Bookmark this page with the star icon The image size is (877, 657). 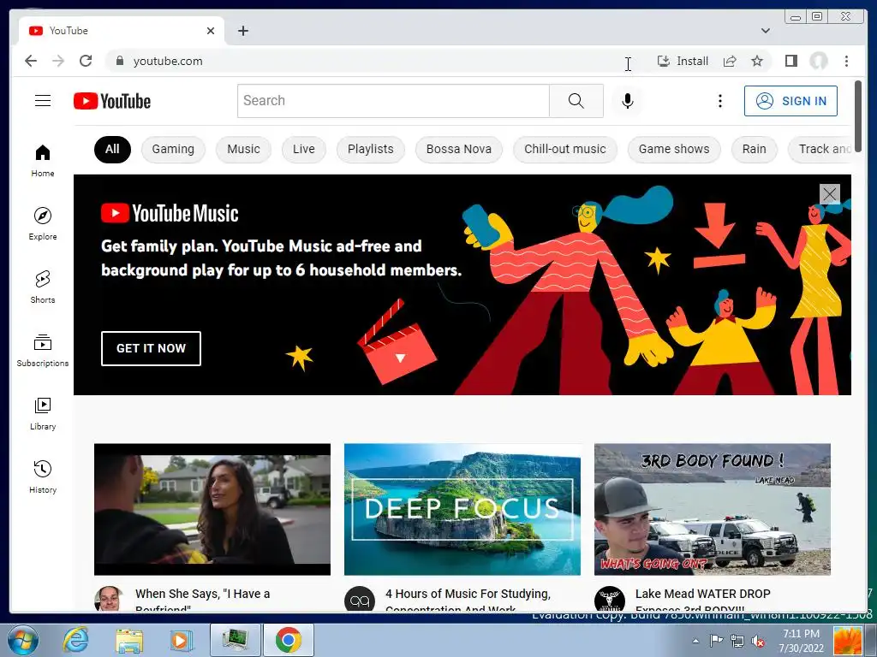[757, 61]
